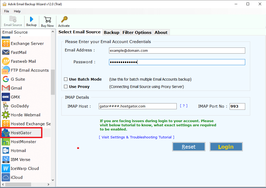Select the GoDaddy icon
266x188 pixels.
tap(6, 106)
